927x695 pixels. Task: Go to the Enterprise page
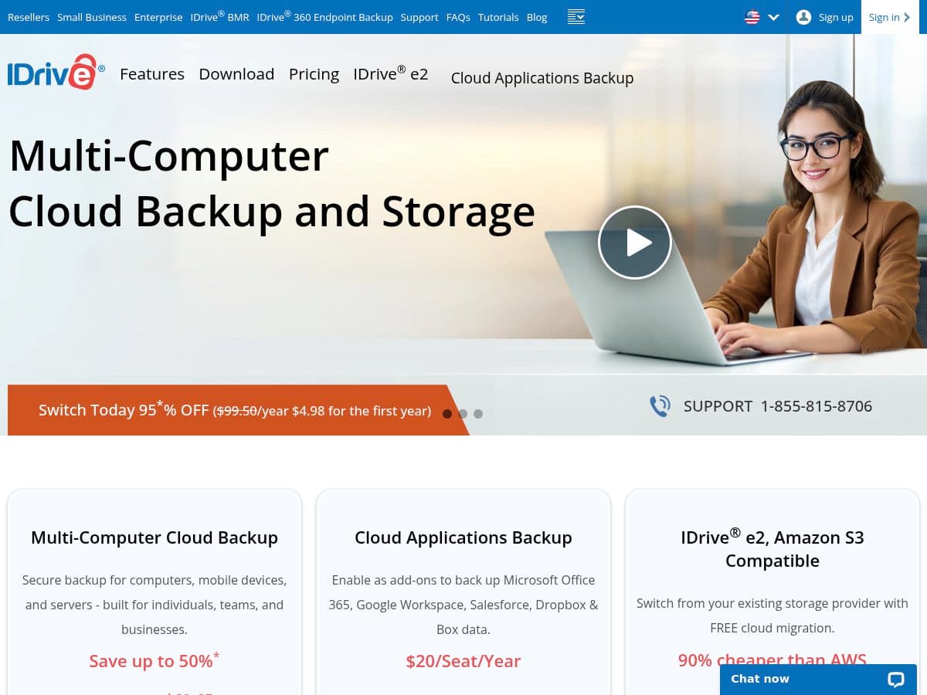pyautogui.click(x=158, y=17)
